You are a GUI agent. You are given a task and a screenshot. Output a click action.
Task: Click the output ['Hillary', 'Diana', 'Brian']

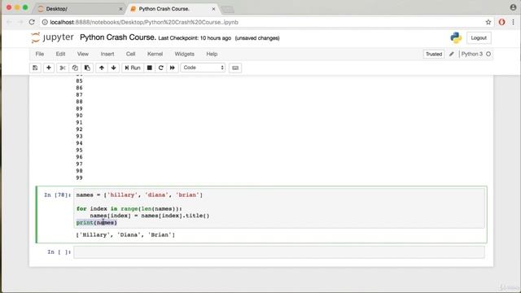125,235
